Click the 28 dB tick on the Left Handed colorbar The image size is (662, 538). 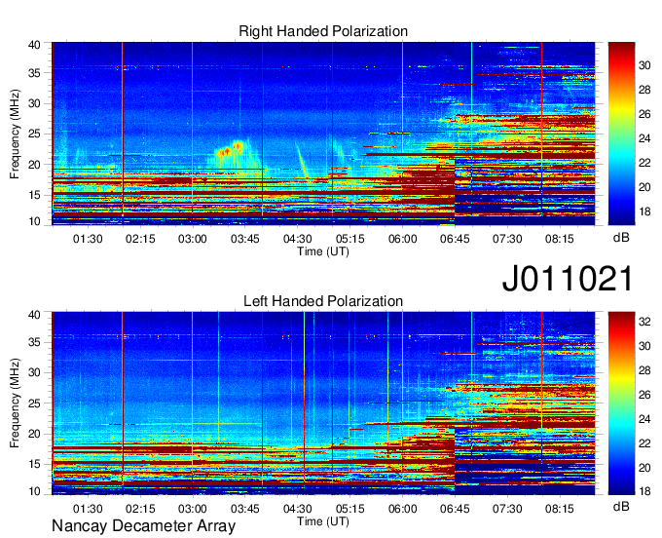tap(644, 370)
